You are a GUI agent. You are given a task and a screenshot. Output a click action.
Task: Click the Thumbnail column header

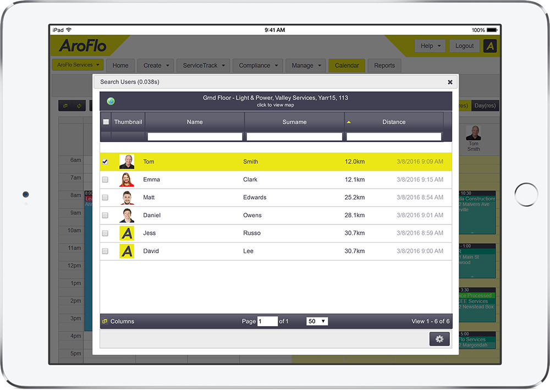click(128, 122)
